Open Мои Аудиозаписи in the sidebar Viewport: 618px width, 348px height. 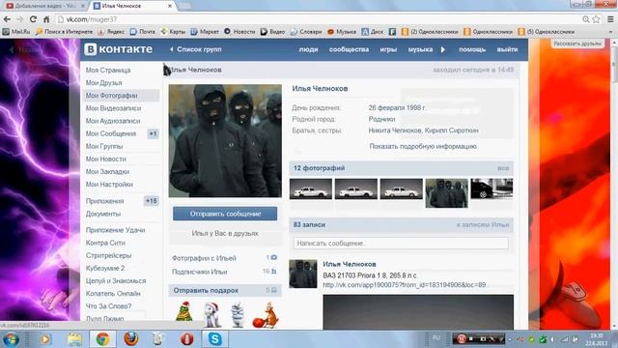[x=113, y=121]
